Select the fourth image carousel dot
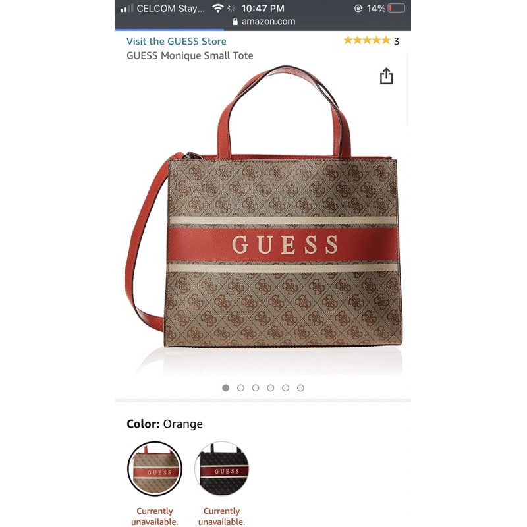Viewport: 527px width, 527px height. (x=271, y=388)
